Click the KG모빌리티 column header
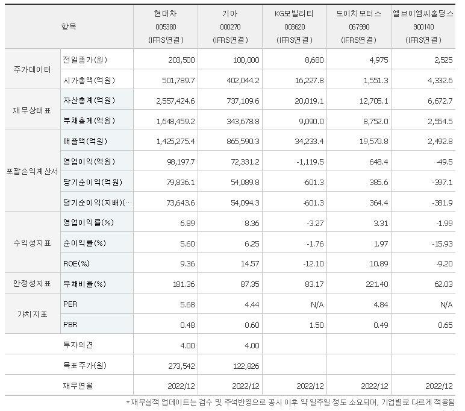The width and height of the screenshot is (465, 411). (x=295, y=27)
